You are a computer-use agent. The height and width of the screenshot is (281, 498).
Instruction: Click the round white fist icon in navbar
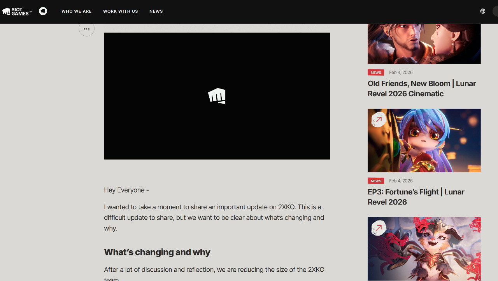click(x=43, y=11)
